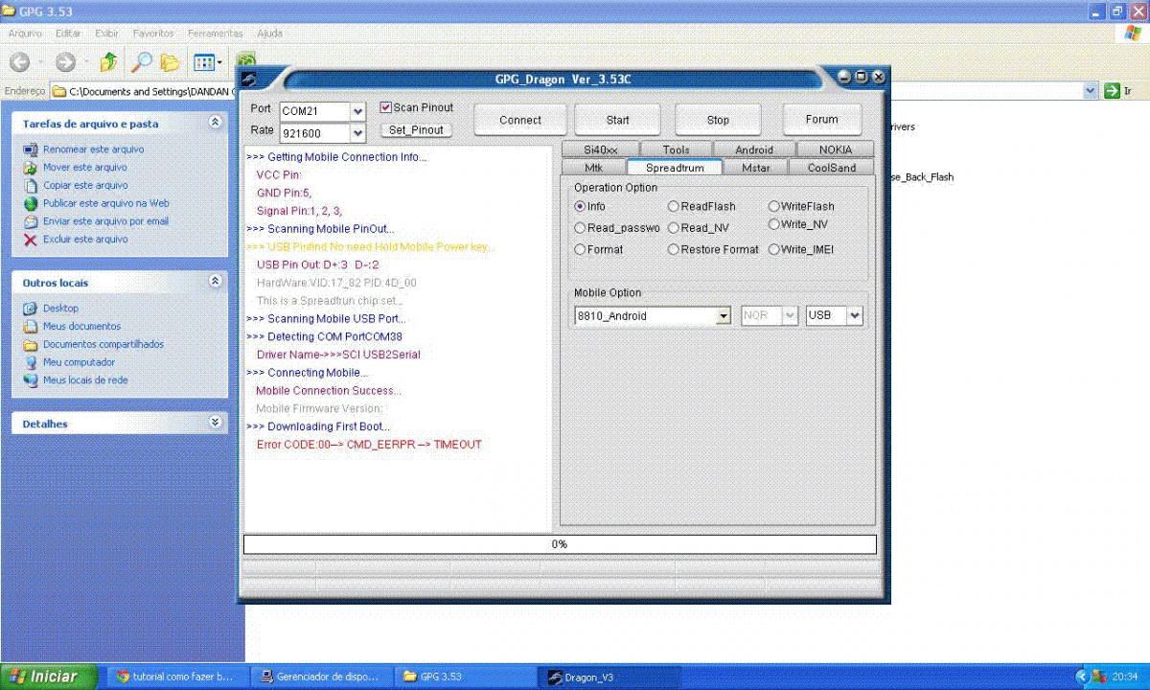1150x690 pixels.
Task: Click the Renomear este arquivo icon
Action: [x=31, y=149]
